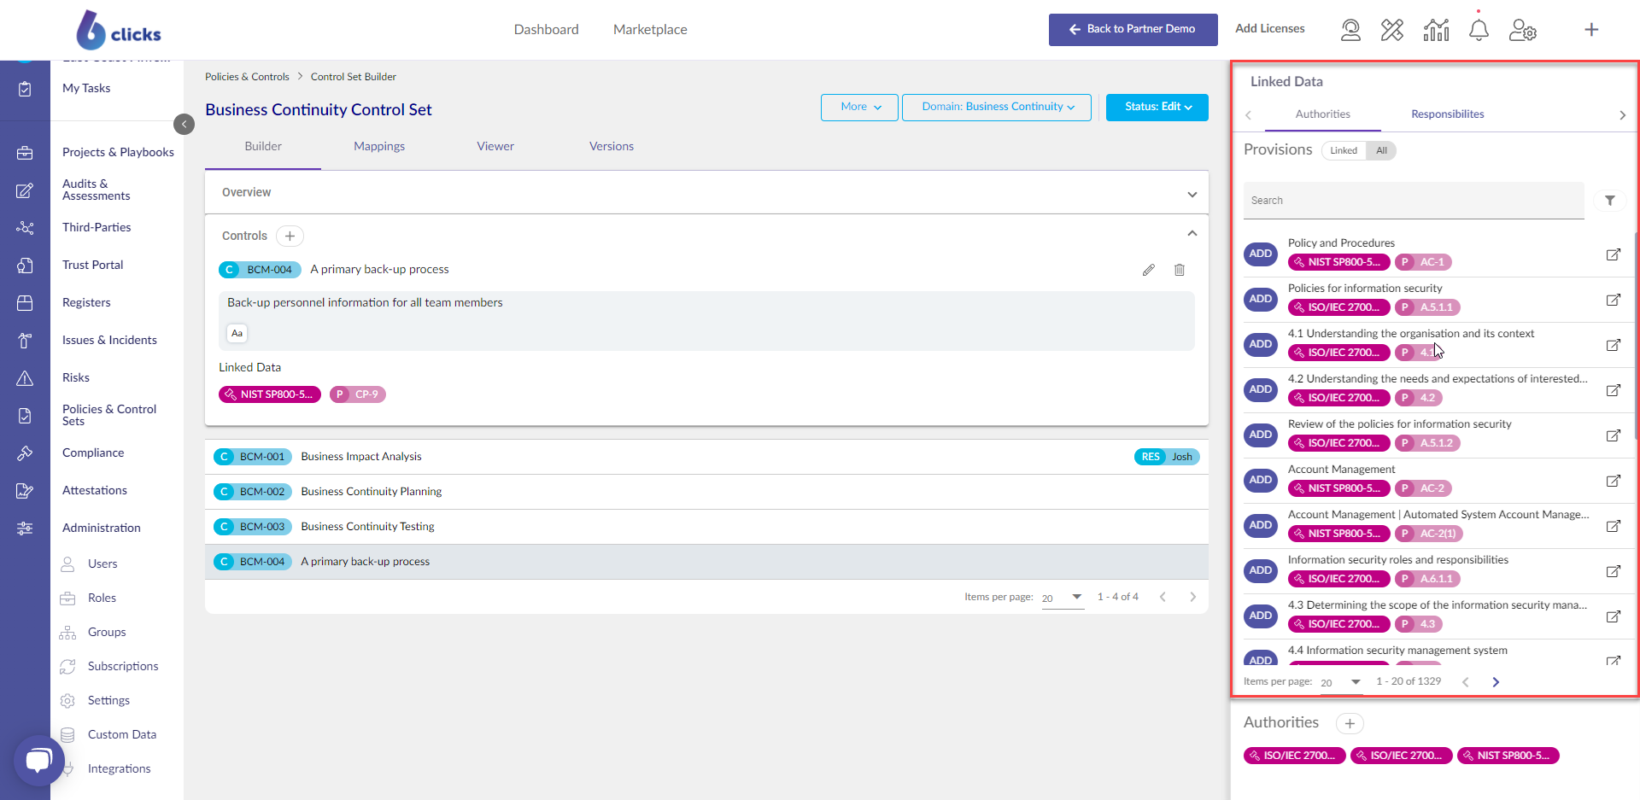Open the provisions filter icon
This screenshot has height=800, width=1640.
pyautogui.click(x=1610, y=201)
